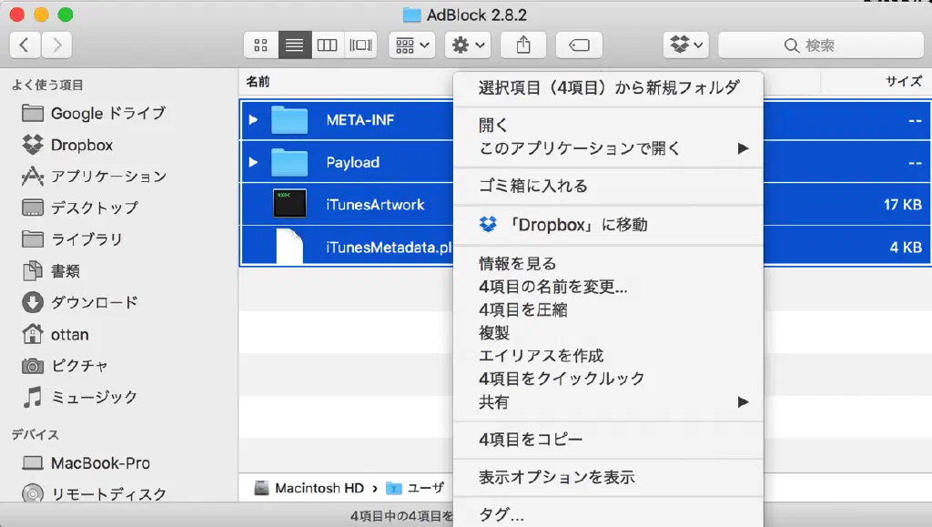This screenshot has width=932, height=527.
Task: Switch to column view in toolbar
Action: coord(327,45)
